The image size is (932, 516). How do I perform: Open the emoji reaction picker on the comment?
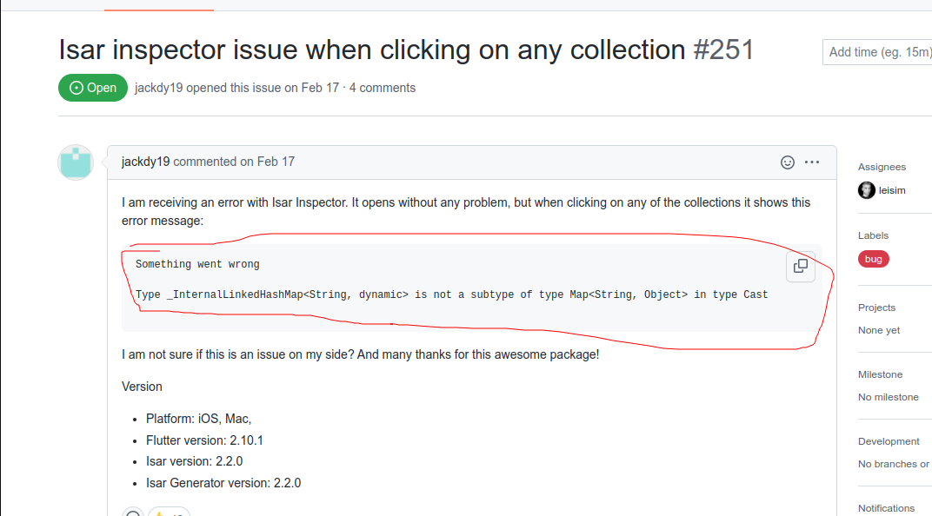[x=787, y=162]
